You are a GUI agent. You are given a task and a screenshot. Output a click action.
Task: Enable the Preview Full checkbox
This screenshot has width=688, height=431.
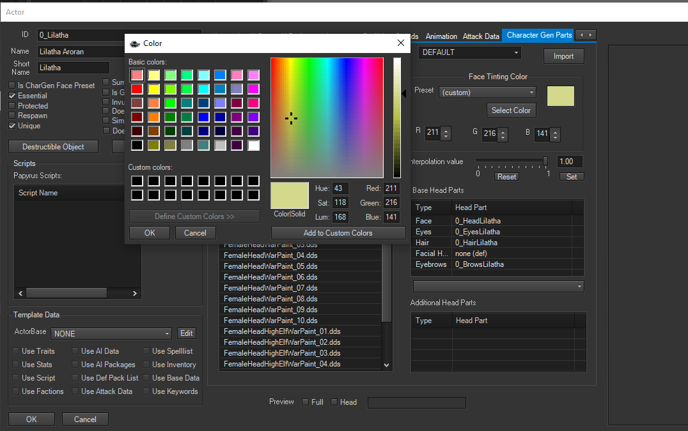tap(306, 402)
